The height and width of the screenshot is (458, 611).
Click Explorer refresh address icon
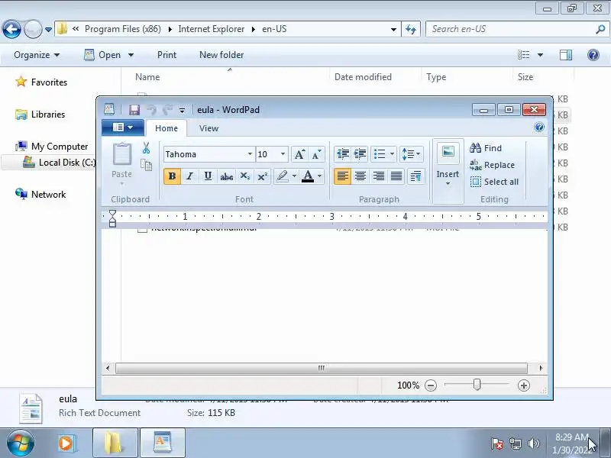coord(411,29)
